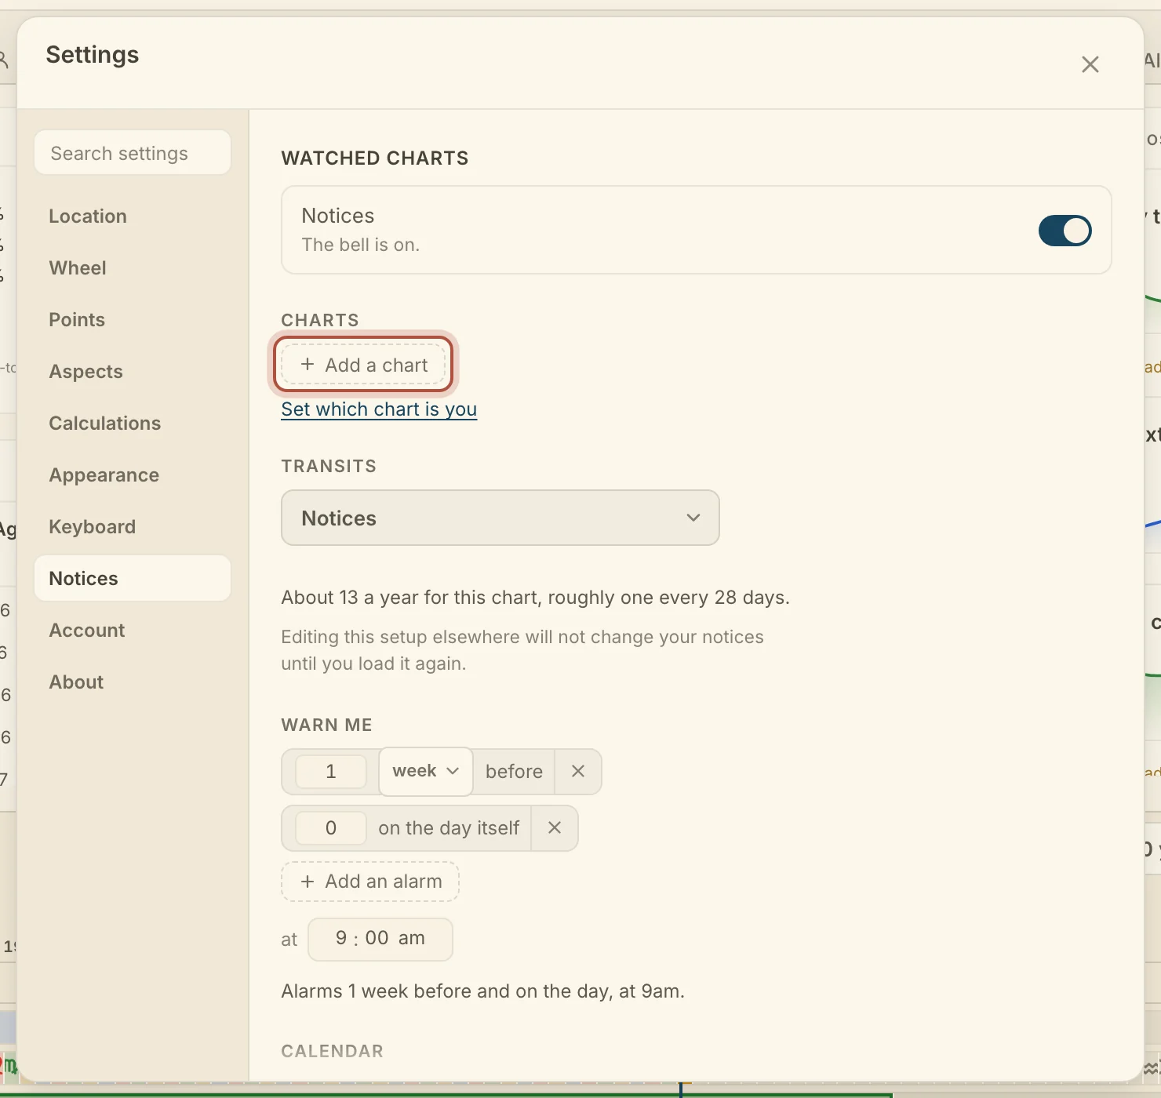This screenshot has height=1098, width=1161.
Task: Click Add a chart button
Action: coord(363,365)
